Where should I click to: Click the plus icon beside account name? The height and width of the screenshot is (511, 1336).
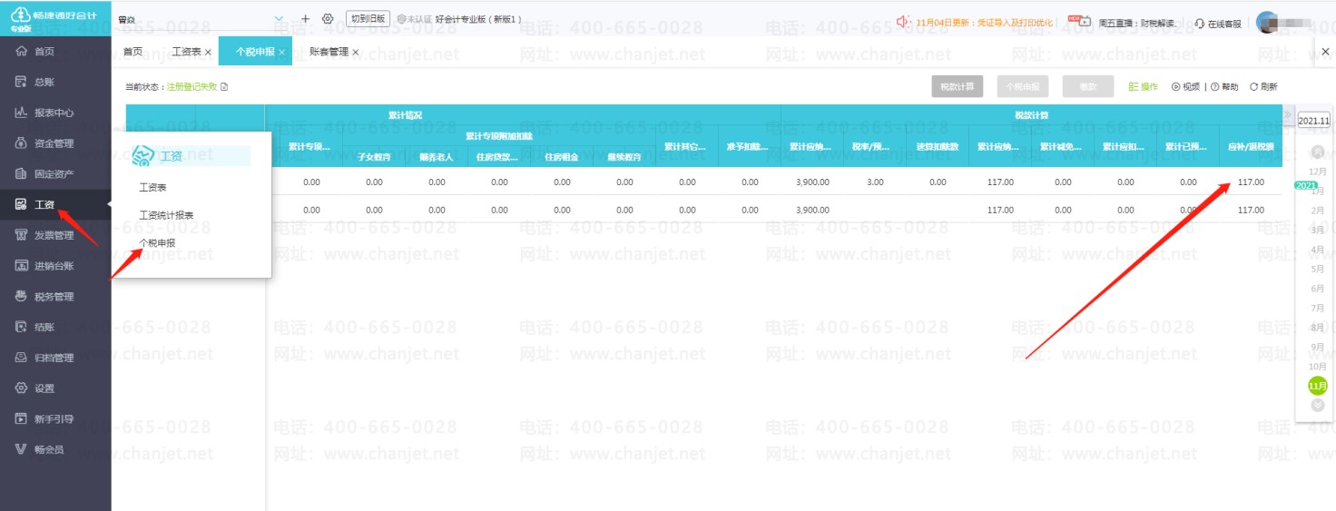pyautogui.click(x=305, y=19)
